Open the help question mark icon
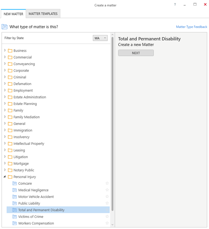209x229 pixels. click(x=175, y=4)
